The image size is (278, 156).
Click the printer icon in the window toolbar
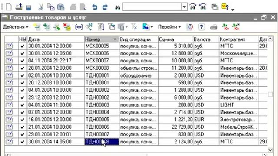213,27
